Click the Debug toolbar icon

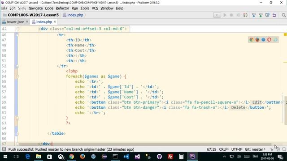pyautogui.click(x=231, y=15)
